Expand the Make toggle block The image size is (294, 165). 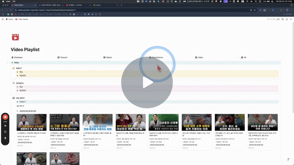[12, 63]
